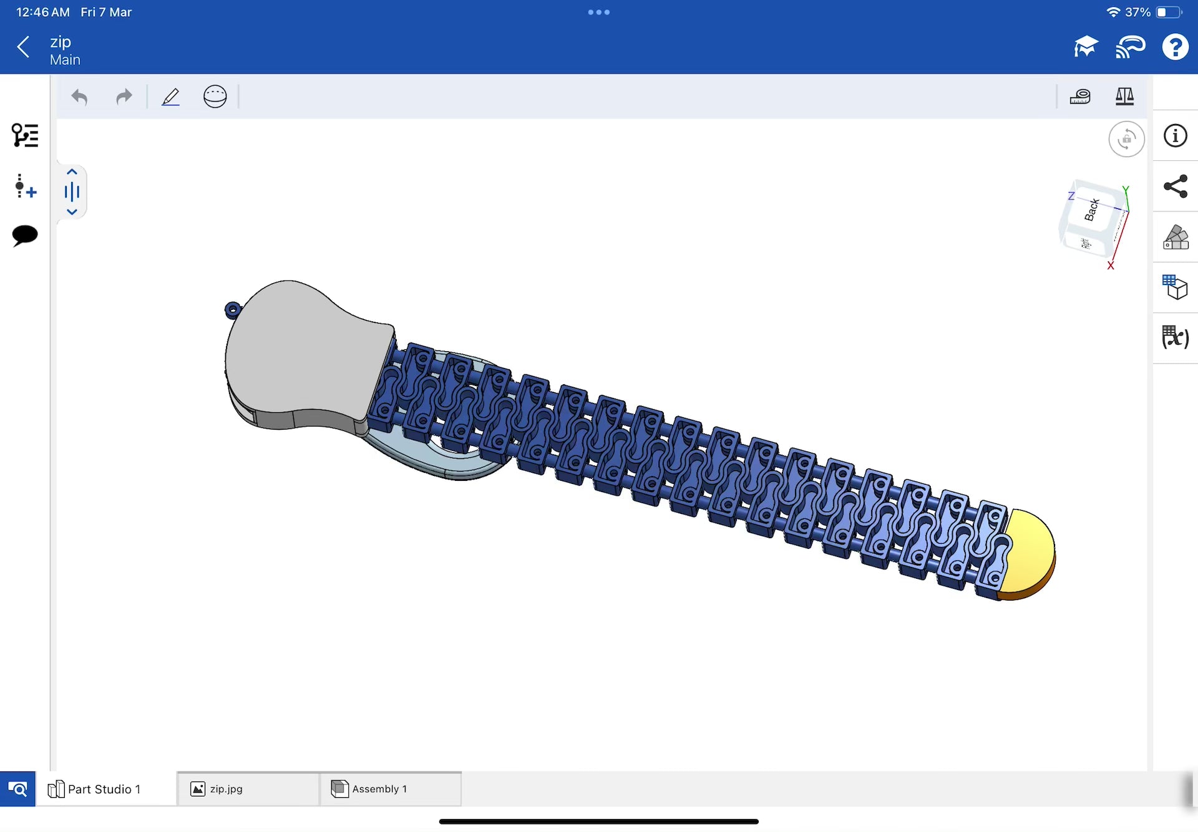Open the feature list panel icon
This screenshot has height=832, width=1198.
(x=25, y=135)
